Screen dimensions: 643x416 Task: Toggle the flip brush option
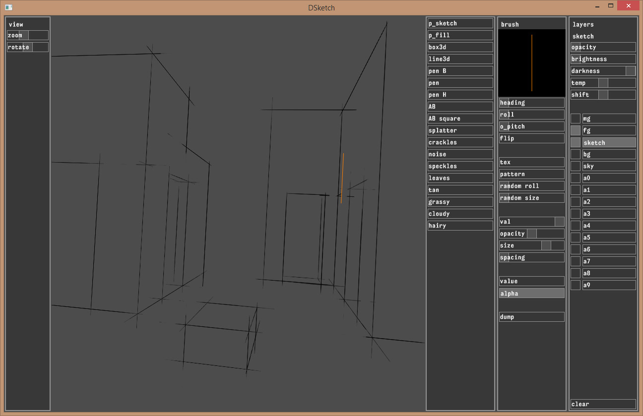click(x=531, y=138)
